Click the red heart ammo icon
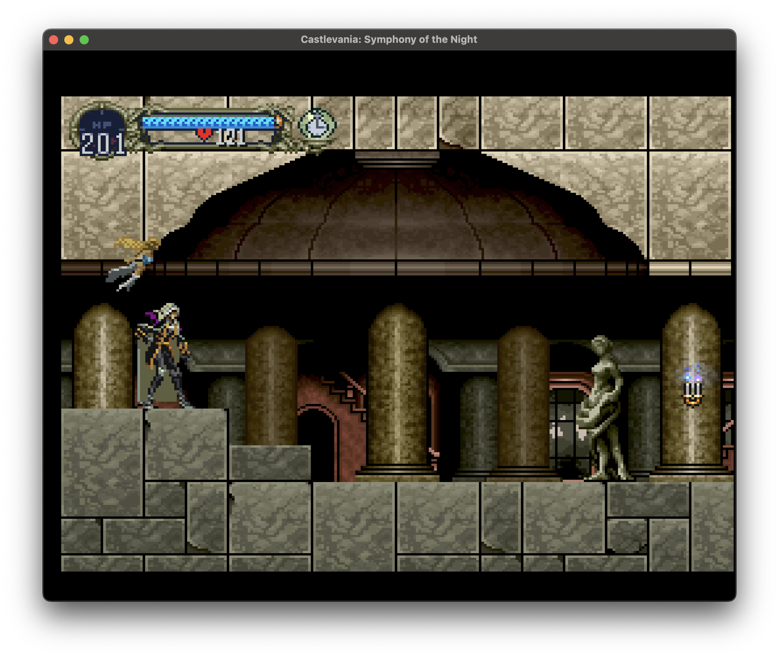779x658 pixels. point(204,134)
